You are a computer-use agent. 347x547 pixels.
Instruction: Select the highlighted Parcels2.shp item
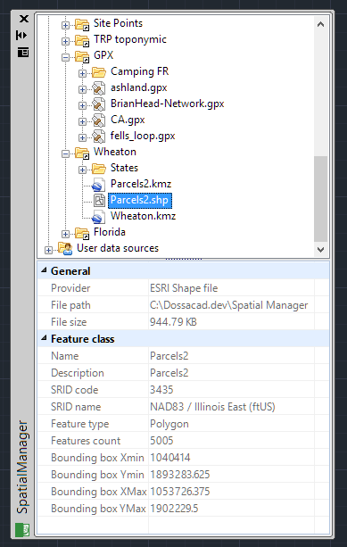coord(140,200)
